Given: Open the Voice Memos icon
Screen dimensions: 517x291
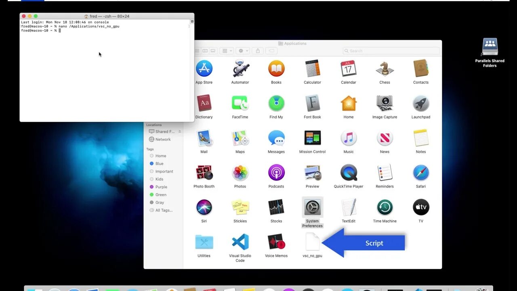Looking at the screenshot, I should coord(276,242).
